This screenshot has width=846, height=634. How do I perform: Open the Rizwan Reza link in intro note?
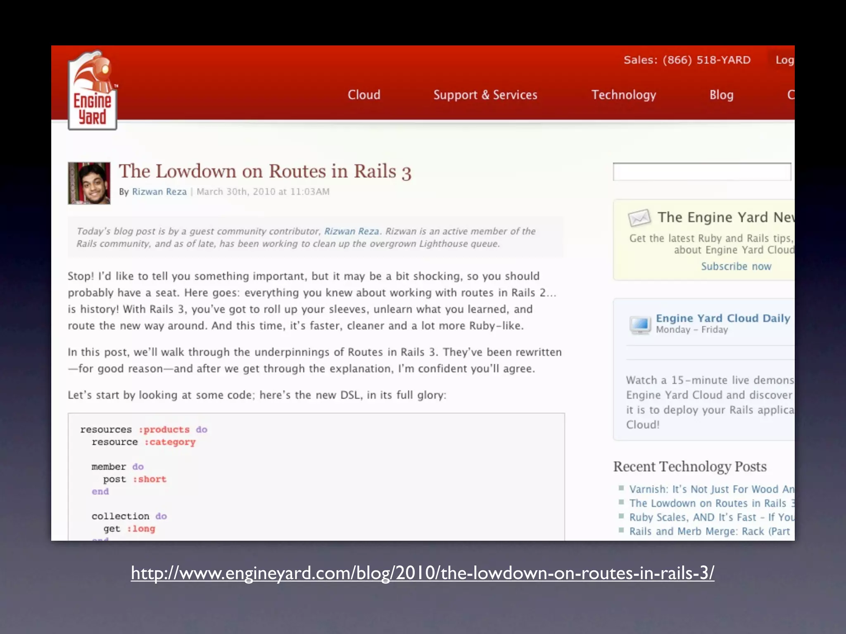pos(352,231)
